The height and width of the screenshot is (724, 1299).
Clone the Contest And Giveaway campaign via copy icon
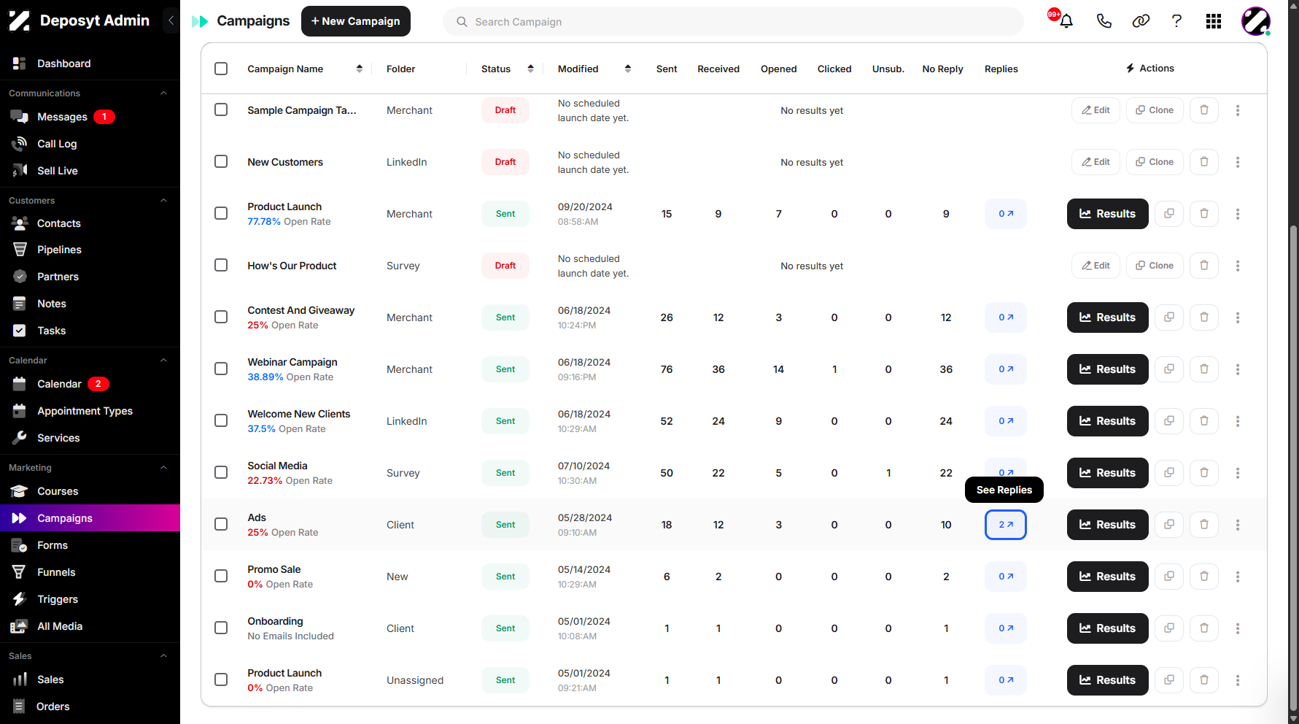point(1169,317)
